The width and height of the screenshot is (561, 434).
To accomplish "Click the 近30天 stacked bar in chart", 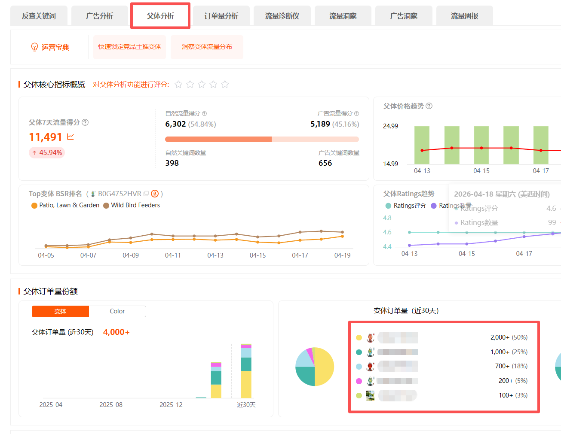I will click(246, 371).
